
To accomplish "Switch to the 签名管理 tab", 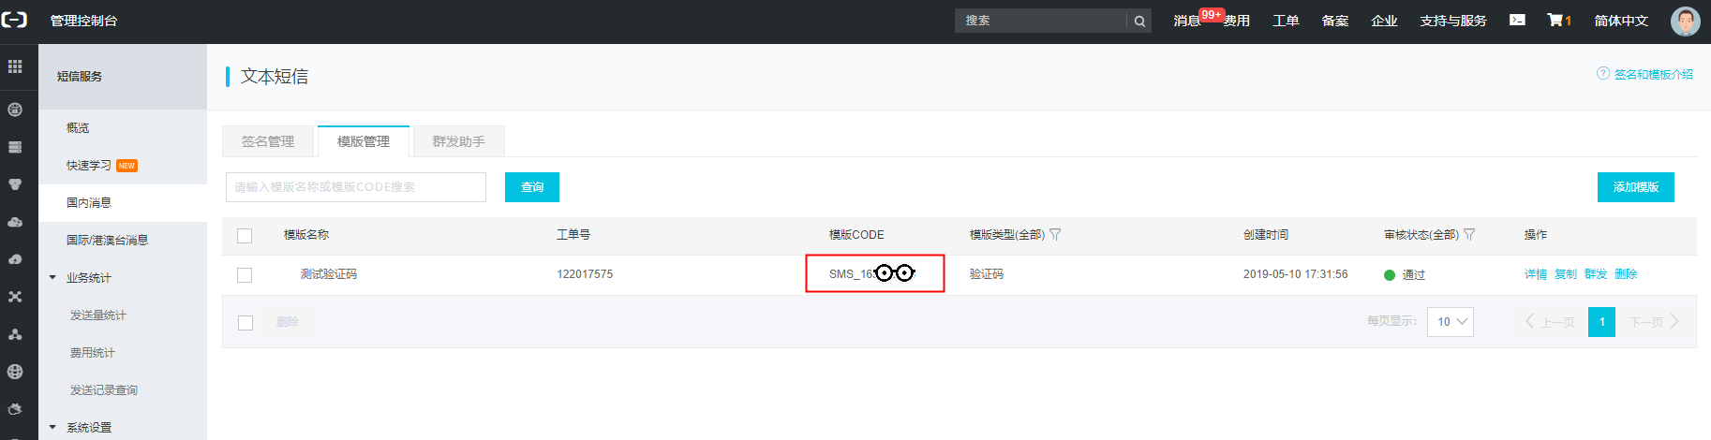I will [x=268, y=141].
